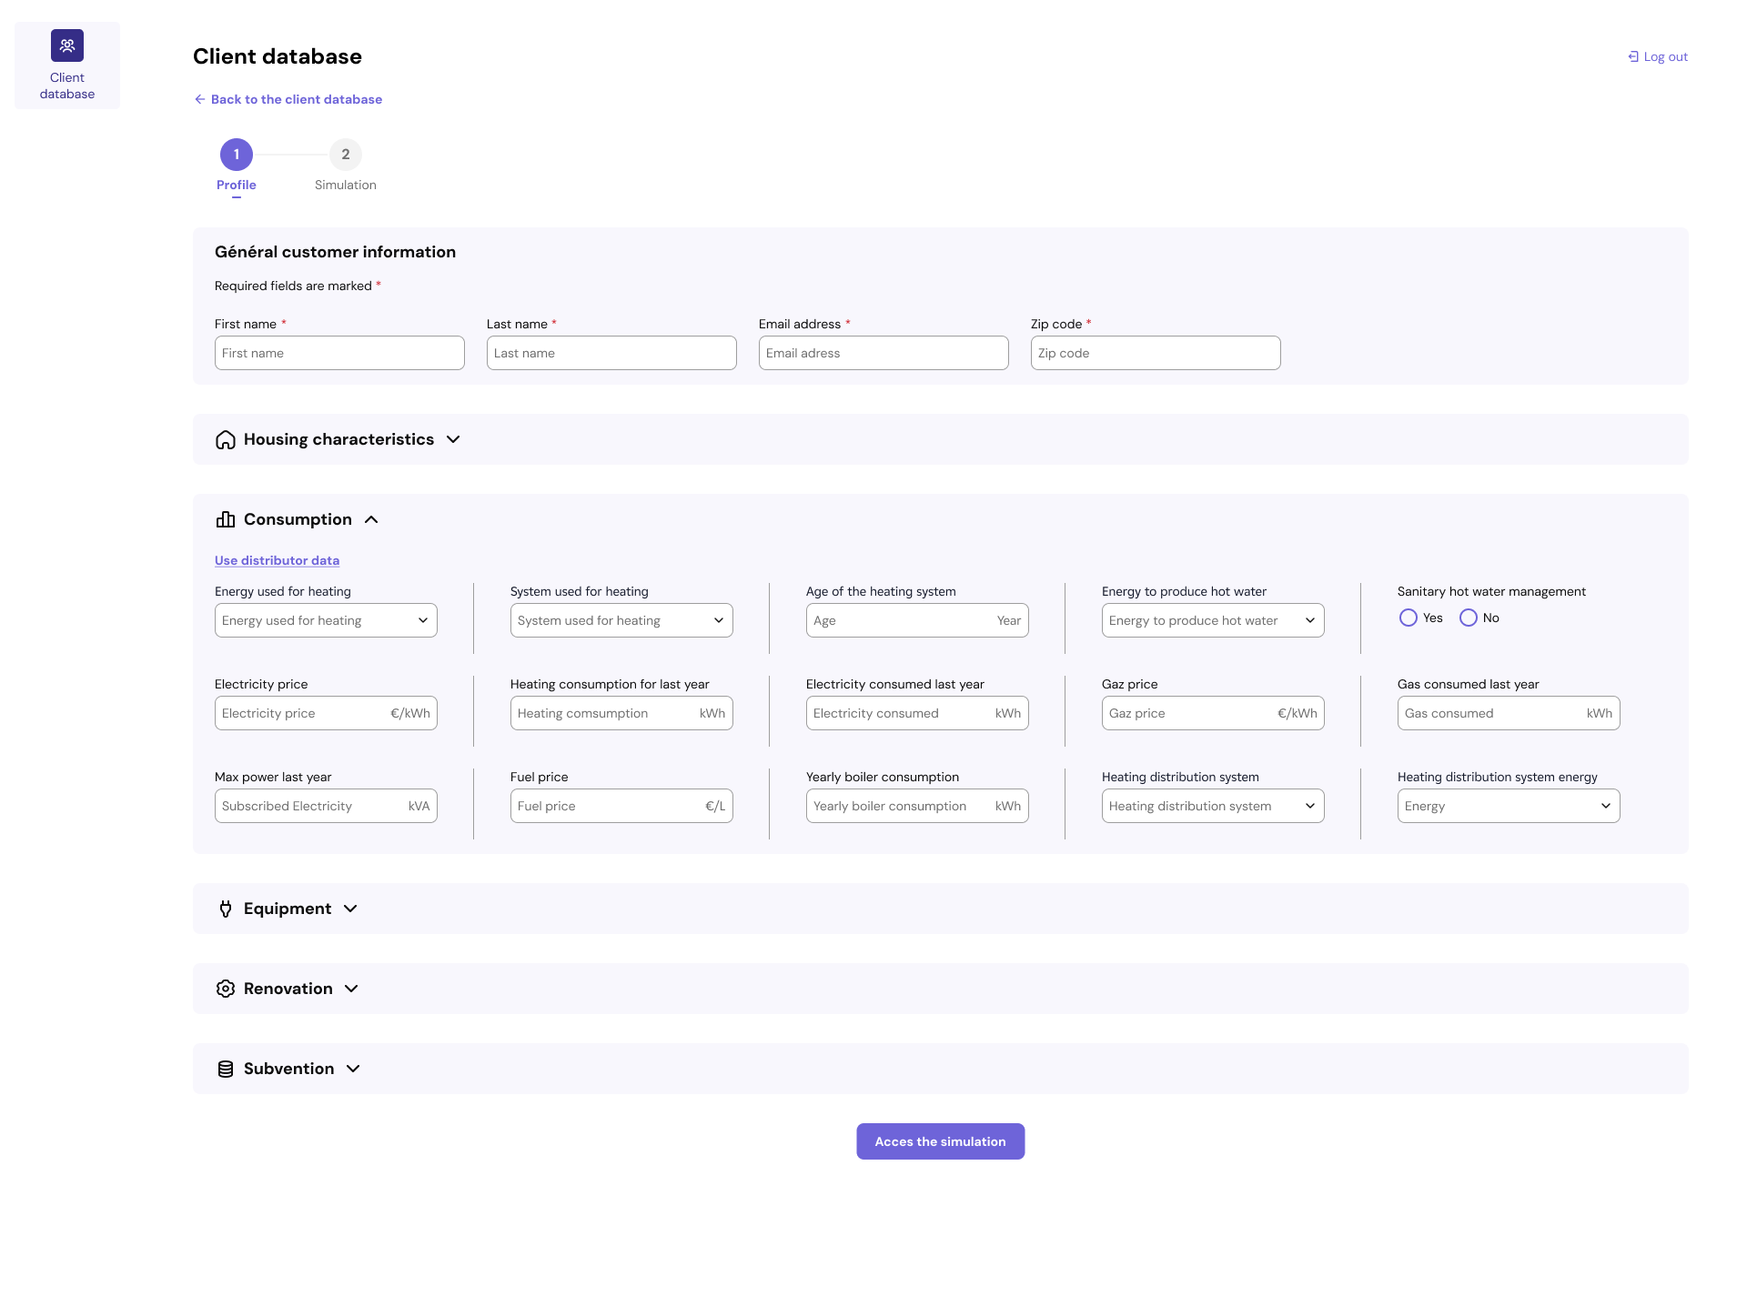Expand the Subvention section chevron
This screenshot has height=1296, width=1747.
(353, 1069)
